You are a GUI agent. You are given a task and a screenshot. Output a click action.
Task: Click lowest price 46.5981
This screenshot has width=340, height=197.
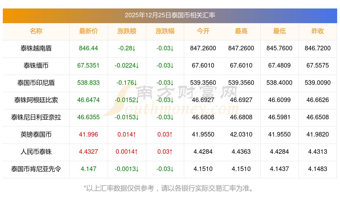(279, 117)
